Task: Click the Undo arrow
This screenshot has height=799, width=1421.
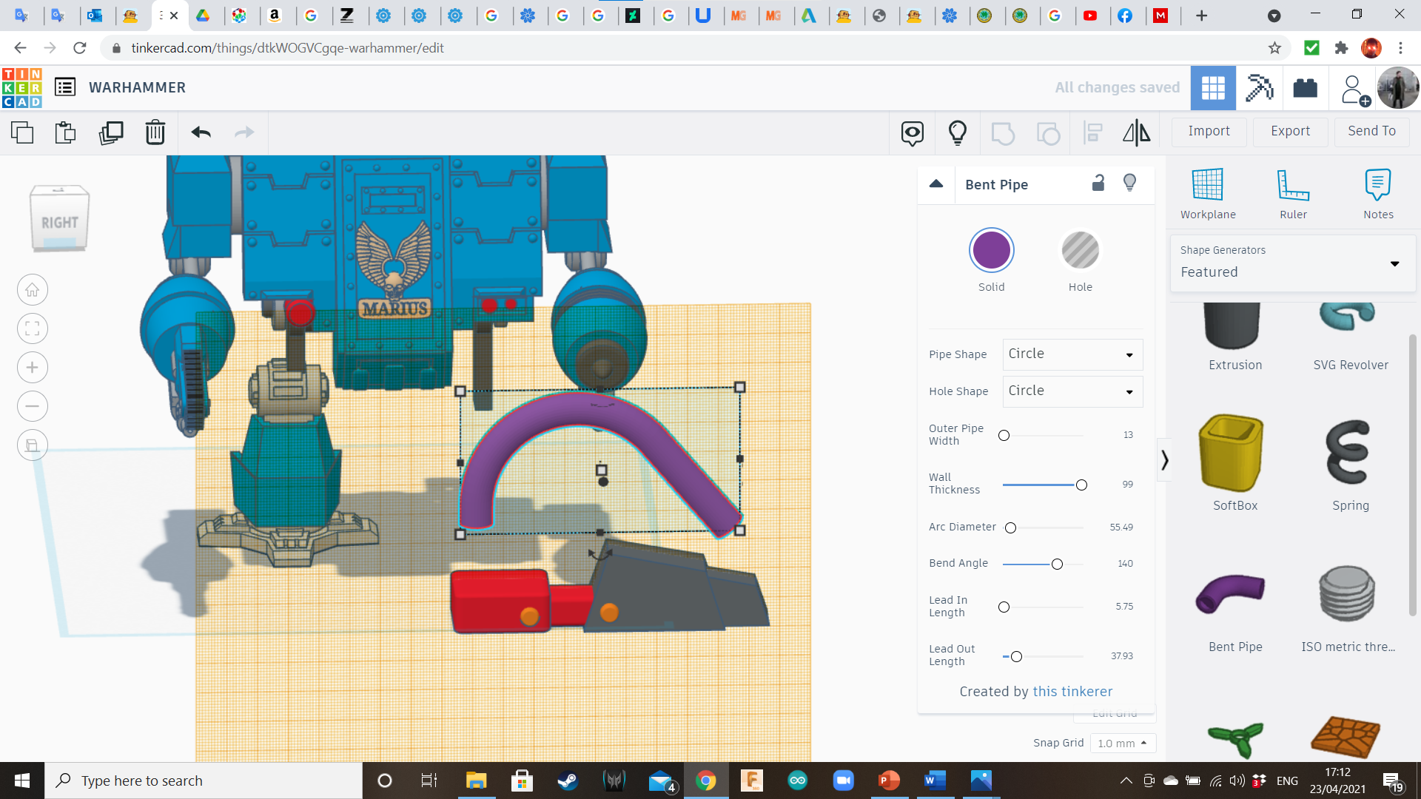Action: tap(201, 132)
